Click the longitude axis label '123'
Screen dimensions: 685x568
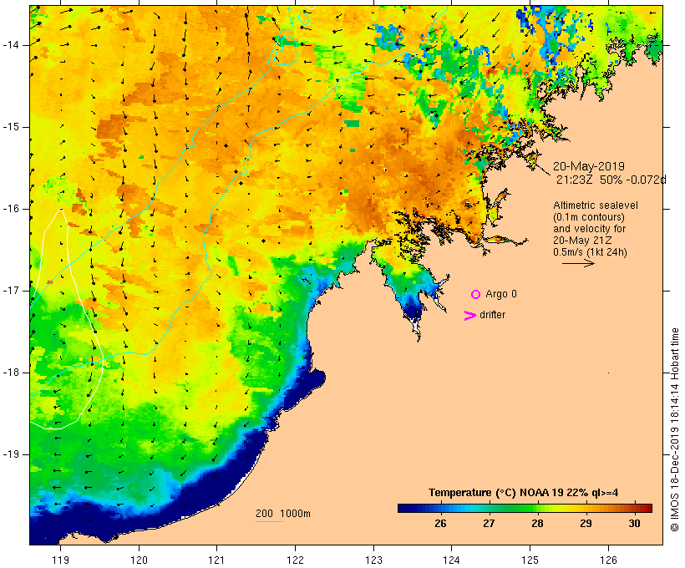[x=373, y=560]
